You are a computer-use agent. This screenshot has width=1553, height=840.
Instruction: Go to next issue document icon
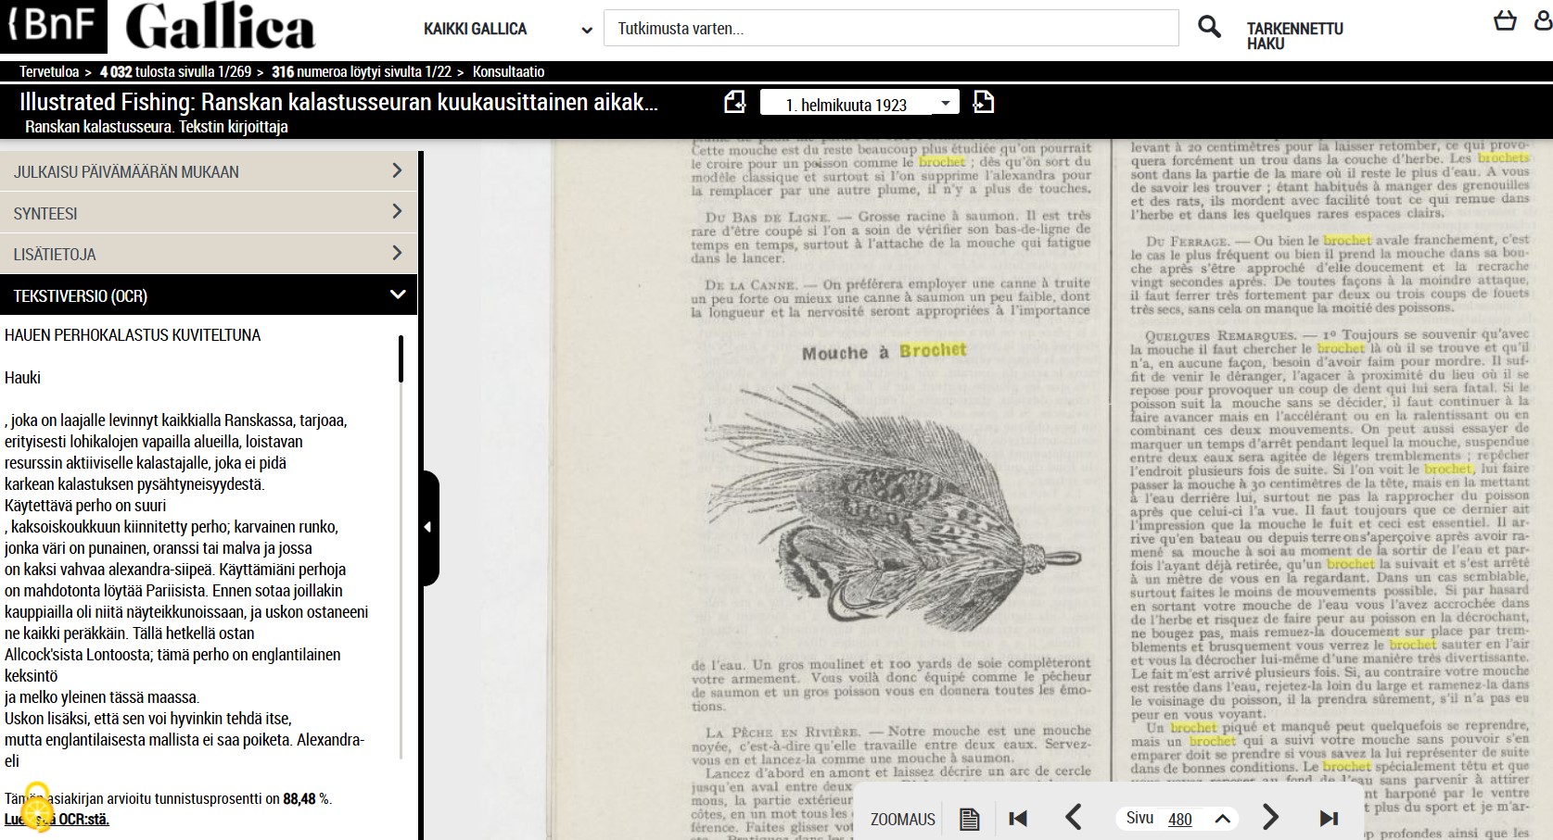pos(984,102)
